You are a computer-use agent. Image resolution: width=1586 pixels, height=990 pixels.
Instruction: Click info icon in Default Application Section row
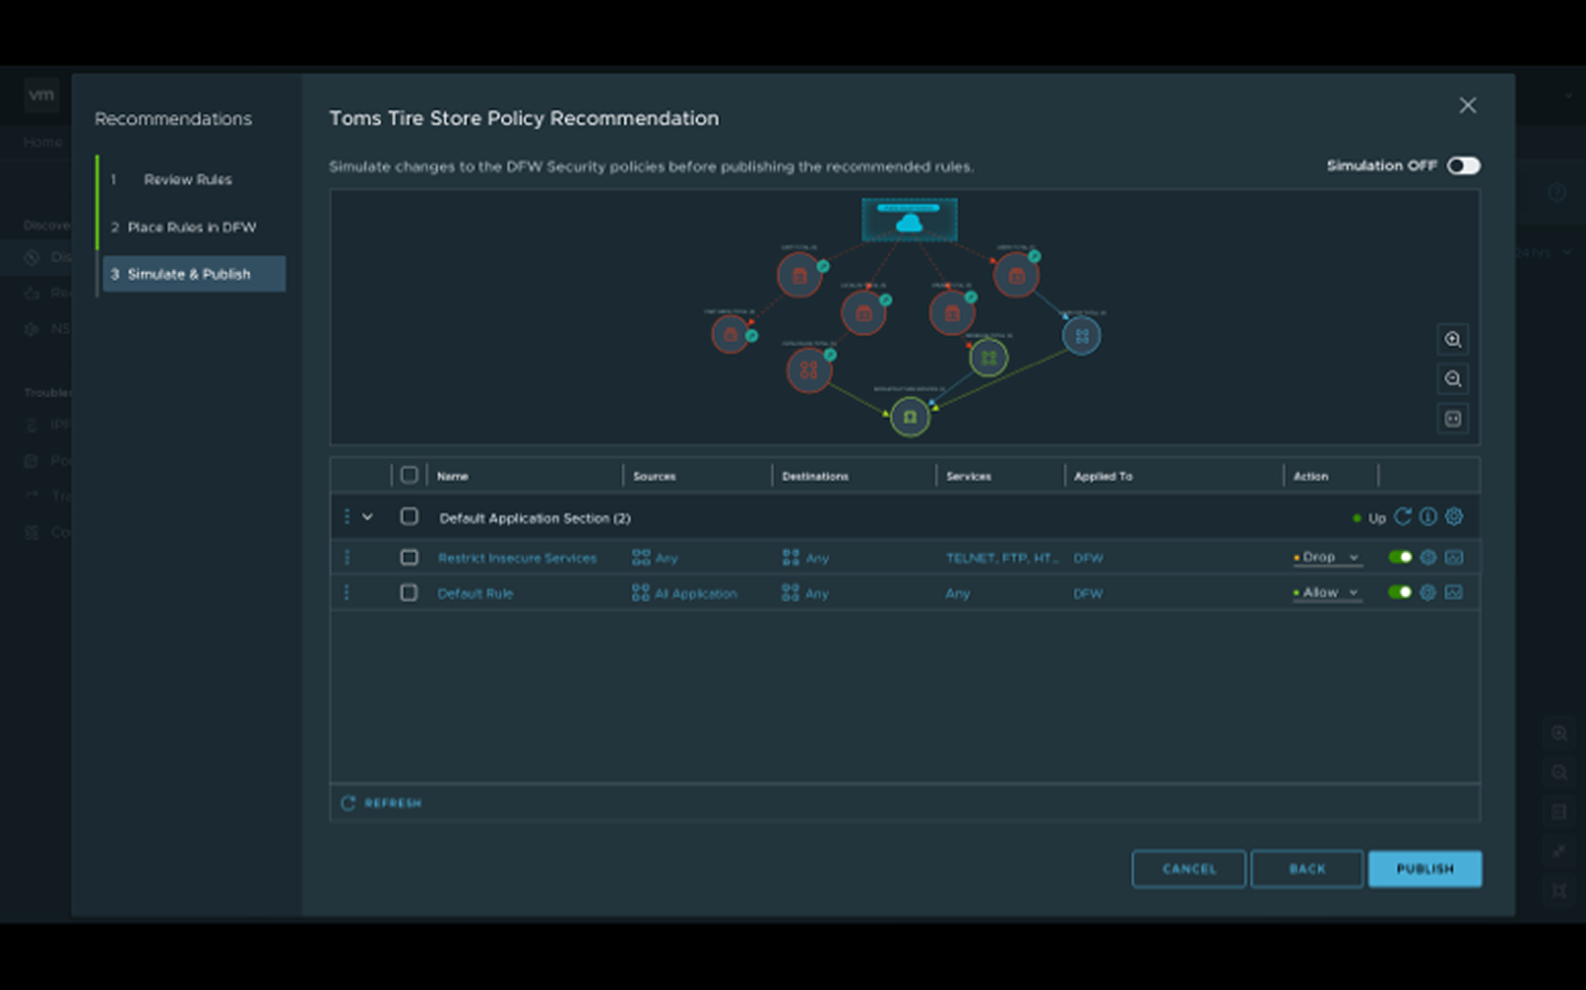tap(1428, 516)
